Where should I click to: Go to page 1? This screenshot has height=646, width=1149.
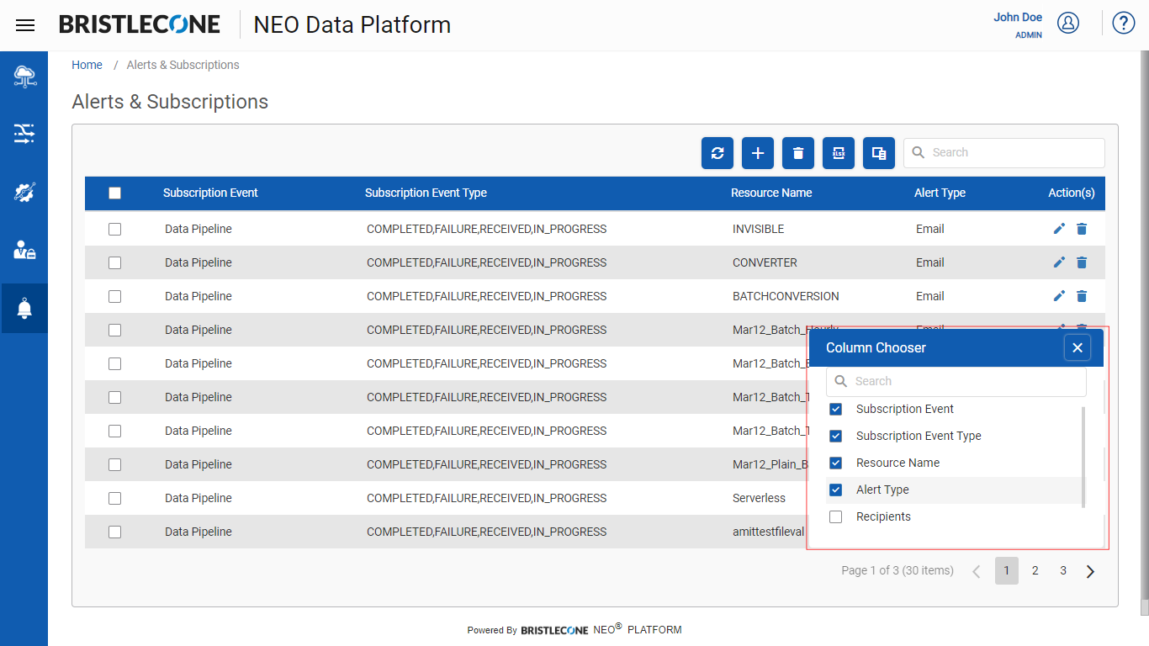coord(1007,570)
